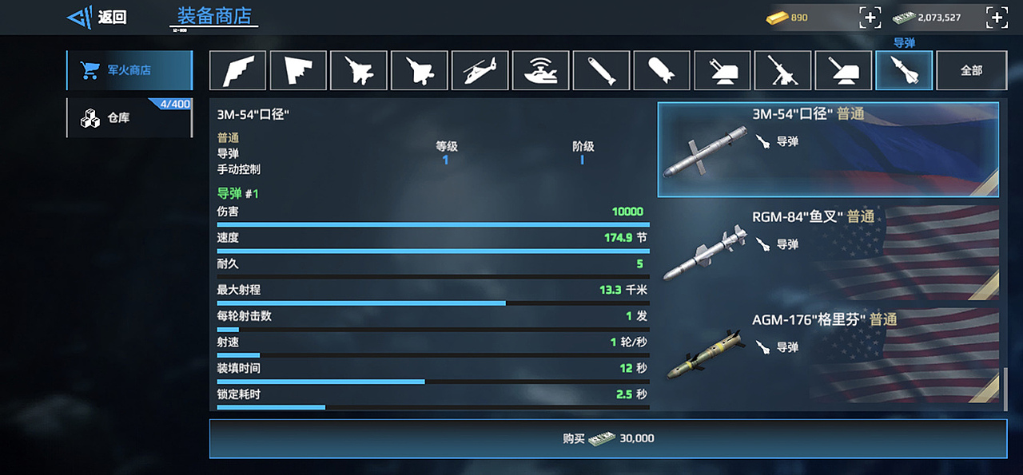Select the RGM-84 鱼叉 missile item
This screenshot has width=1023, height=475.
click(828, 251)
